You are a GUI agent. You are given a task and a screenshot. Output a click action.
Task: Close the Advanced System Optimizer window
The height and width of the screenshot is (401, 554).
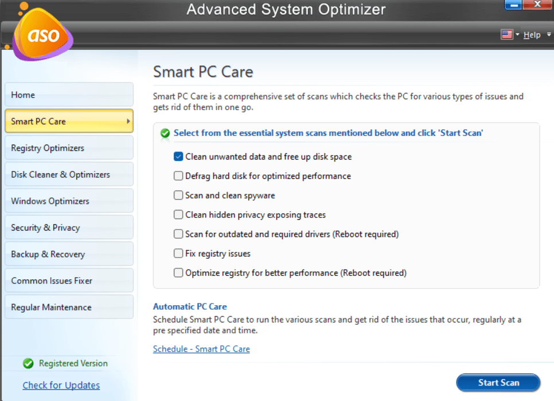point(536,5)
